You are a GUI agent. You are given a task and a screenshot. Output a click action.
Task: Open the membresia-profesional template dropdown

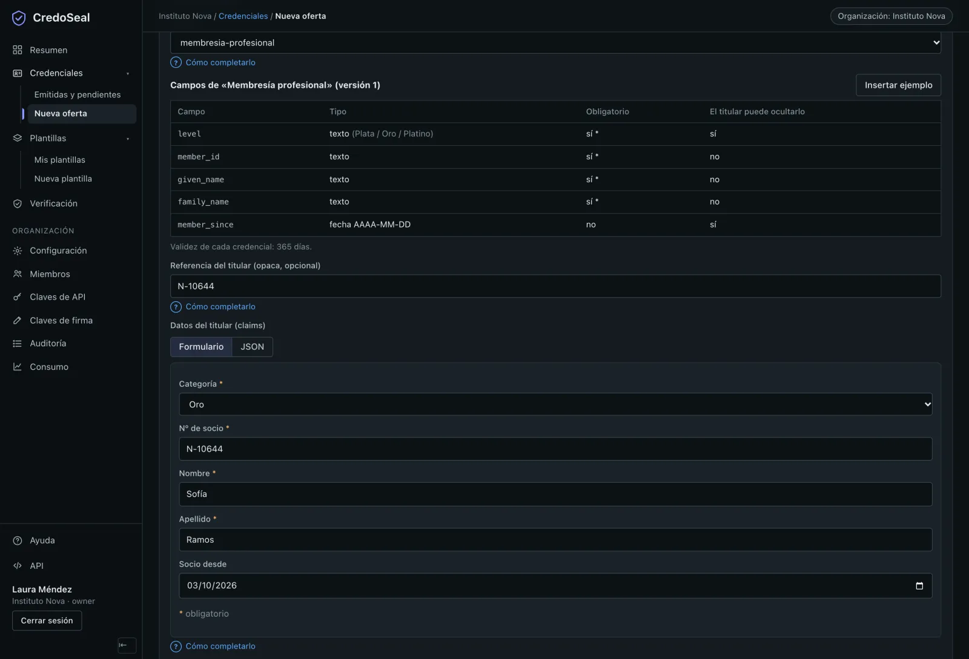[555, 43]
